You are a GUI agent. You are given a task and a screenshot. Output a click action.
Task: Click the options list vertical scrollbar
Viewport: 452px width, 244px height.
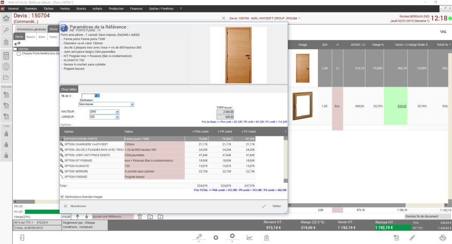pos(286,159)
